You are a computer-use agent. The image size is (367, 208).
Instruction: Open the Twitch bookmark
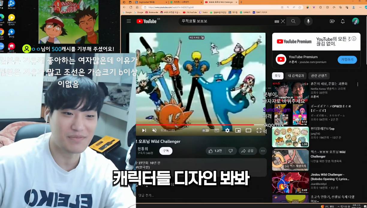click(x=204, y=12)
